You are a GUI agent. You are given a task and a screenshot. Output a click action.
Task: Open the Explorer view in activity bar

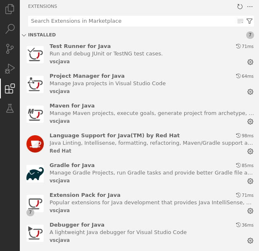10,9
